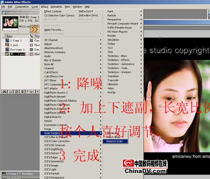
Task: Click the Find binoculars icon in Project panel
Action: pos(4,91)
